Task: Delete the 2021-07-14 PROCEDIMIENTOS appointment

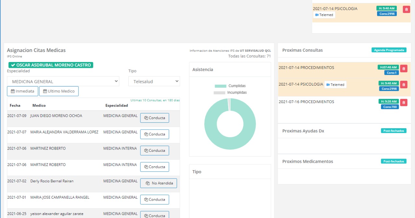Action: coord(404,68)
